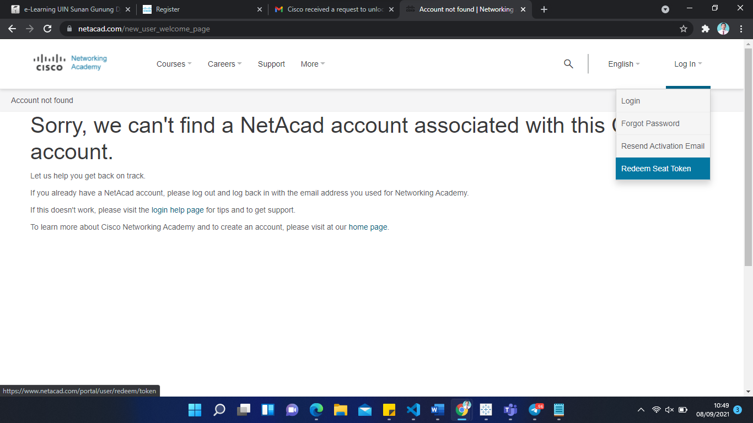Viewport: 753px width, 423px height.
Task: Click the Cisco Networking Academy logo
Action: click(70, 63)
